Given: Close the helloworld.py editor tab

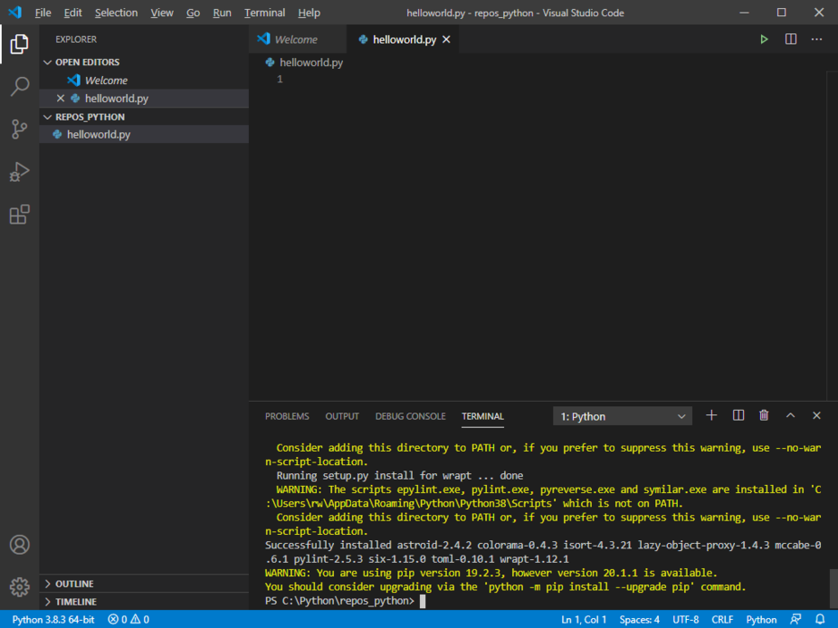Looking at the screenshot, I should pos(446,39).
